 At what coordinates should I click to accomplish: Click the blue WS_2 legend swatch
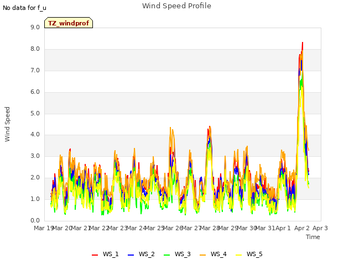coord(131,255)
